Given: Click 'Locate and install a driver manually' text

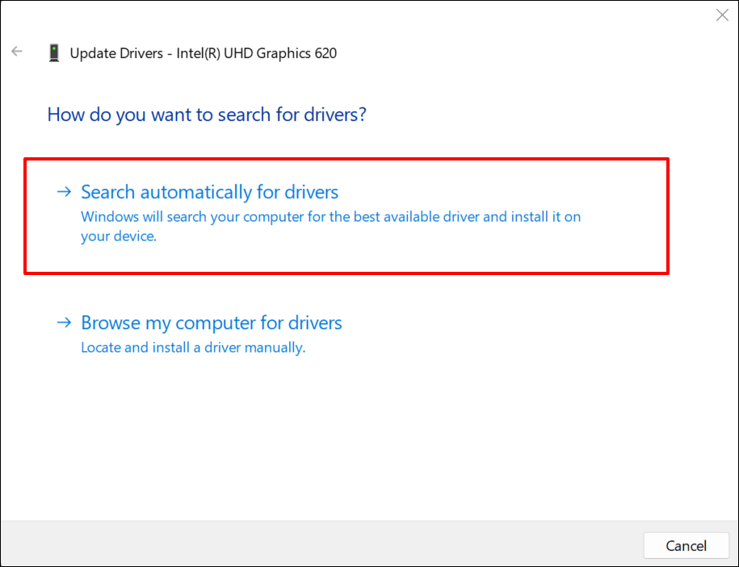Looking at the screenshot, I should [x=193, y=348].
